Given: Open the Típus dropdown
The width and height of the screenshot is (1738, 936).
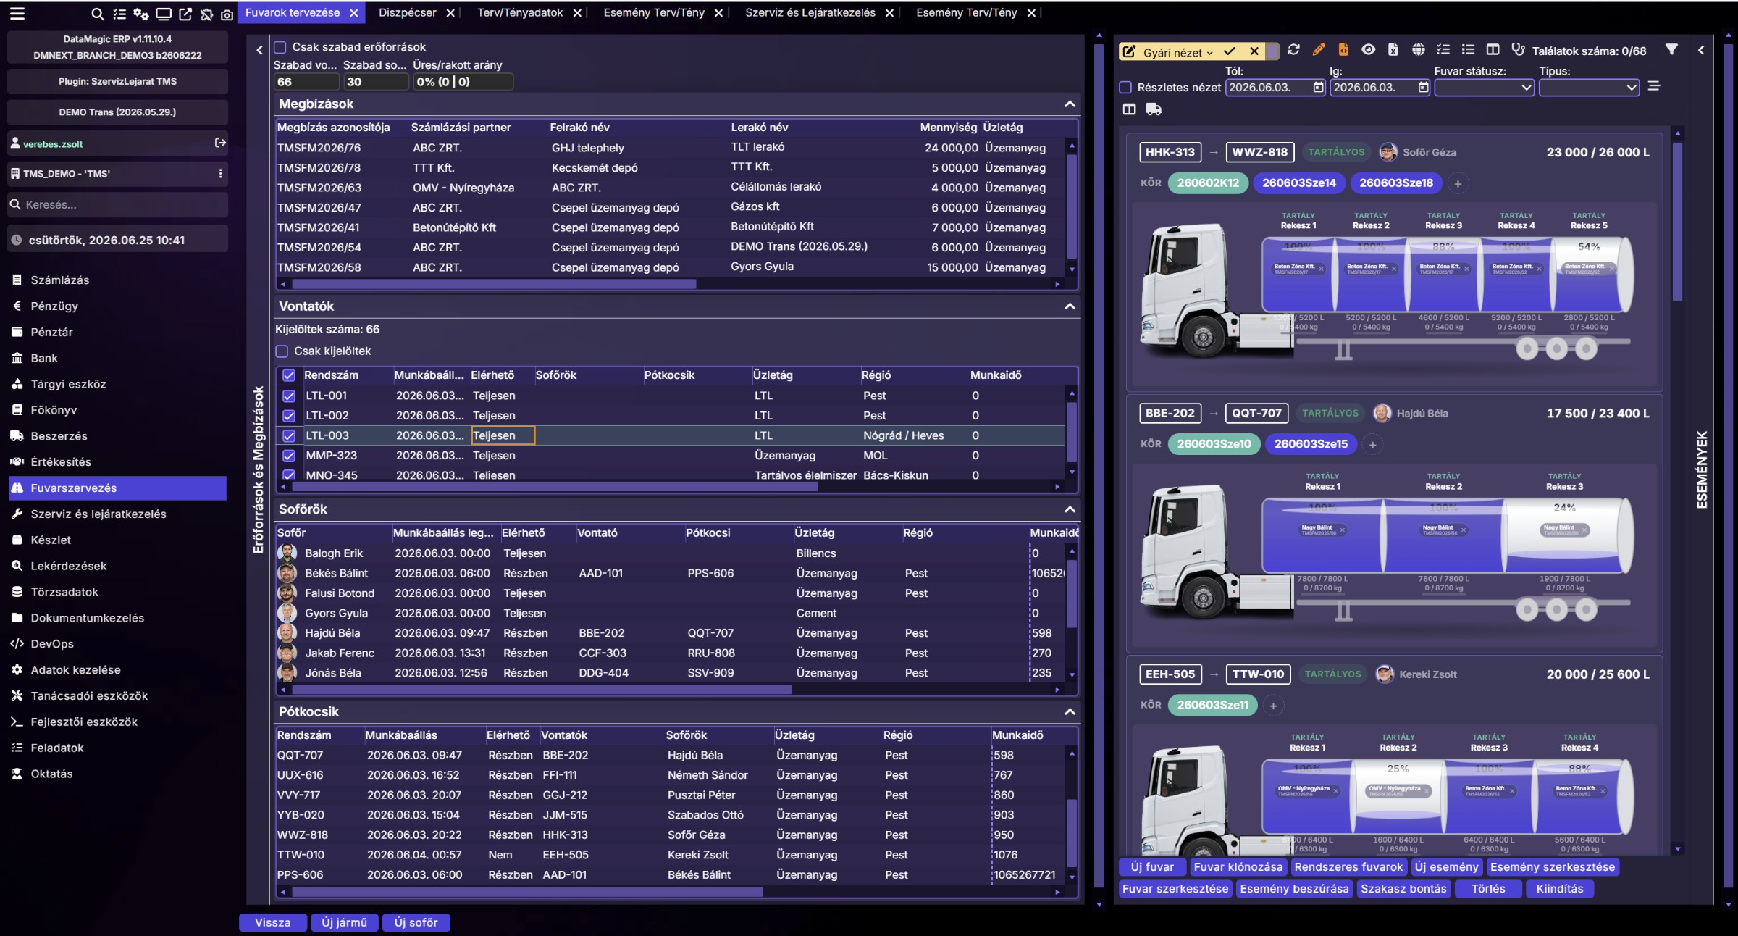Looking at the screenshot, I should coord(1589,88).
